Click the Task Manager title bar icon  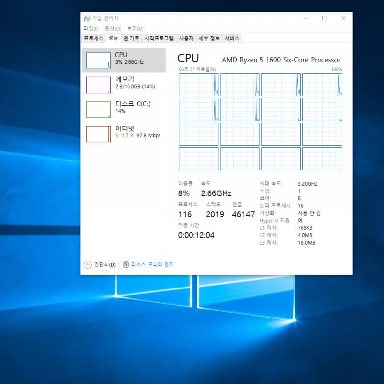(x=87, y=18)
